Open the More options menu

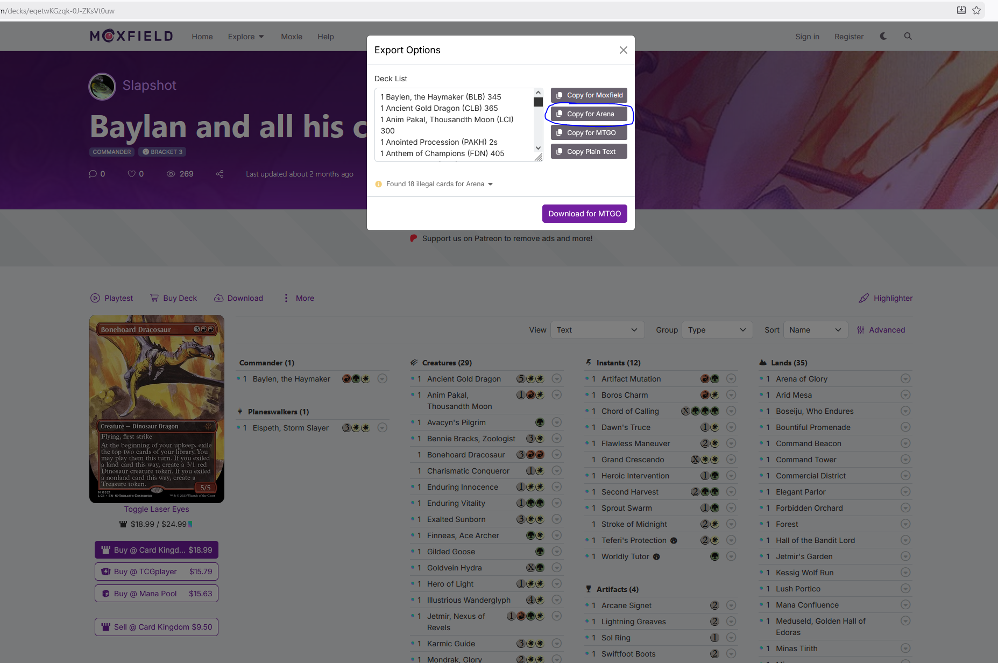pos(299,298)
